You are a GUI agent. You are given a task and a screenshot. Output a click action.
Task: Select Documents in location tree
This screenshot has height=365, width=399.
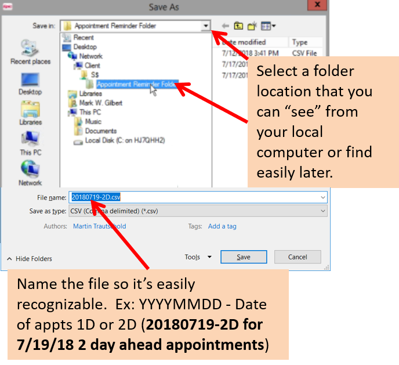pyautogui.click(x=100, y=131)
